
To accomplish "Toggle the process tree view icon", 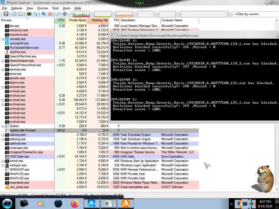I will tap(35, 14).
